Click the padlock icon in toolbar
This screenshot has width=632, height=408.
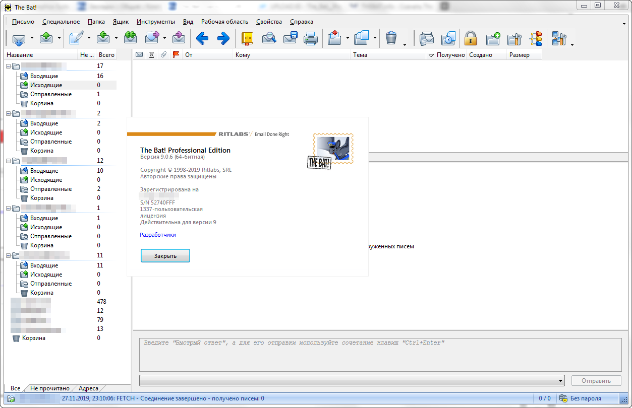tap(470, 38)
